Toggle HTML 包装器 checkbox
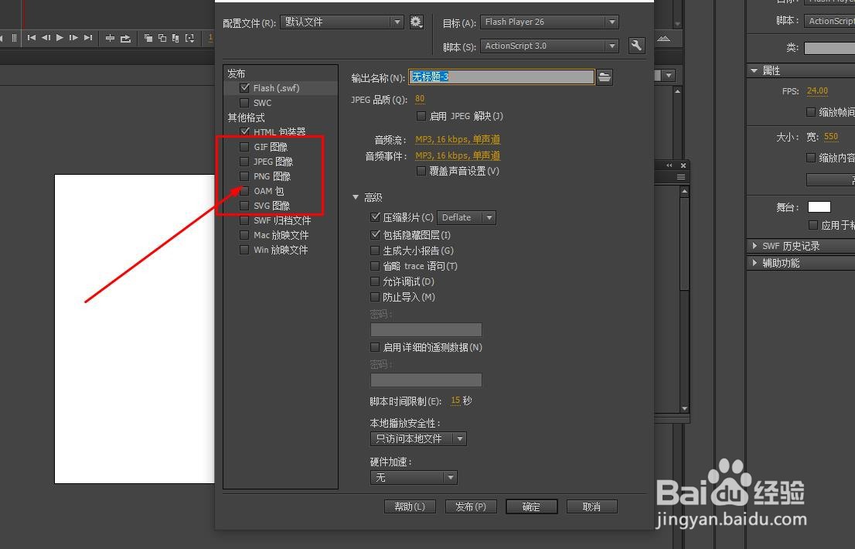 coord(244,131)
